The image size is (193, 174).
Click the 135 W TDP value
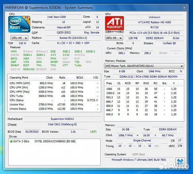pyautogui.click(x=22, y=43)
